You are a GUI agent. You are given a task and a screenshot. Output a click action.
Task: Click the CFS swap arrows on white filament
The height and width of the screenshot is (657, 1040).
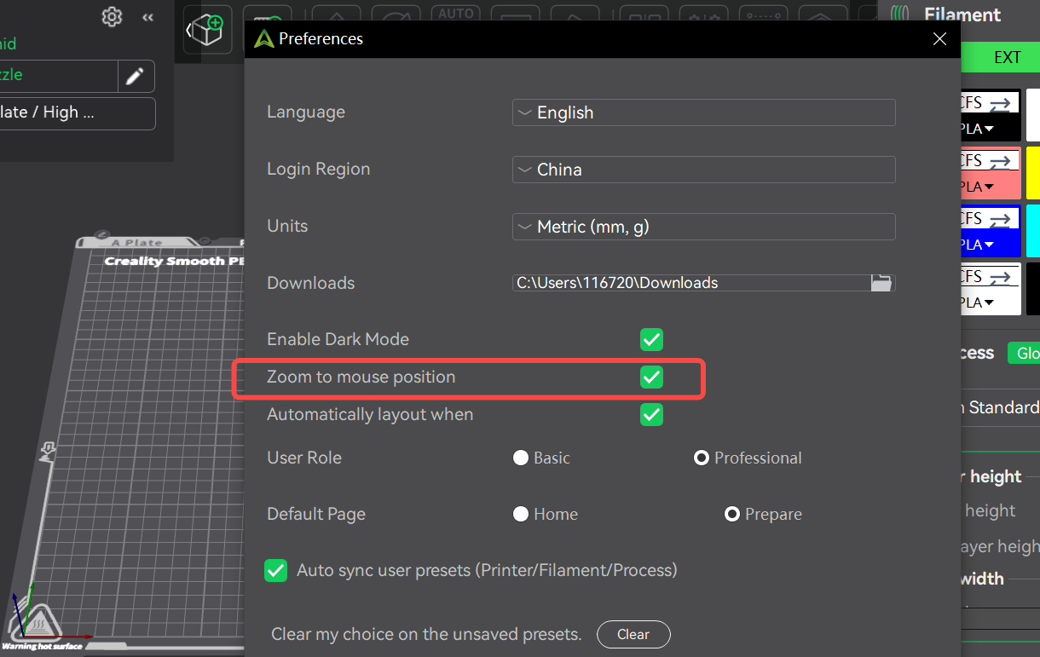(1000, 277)
